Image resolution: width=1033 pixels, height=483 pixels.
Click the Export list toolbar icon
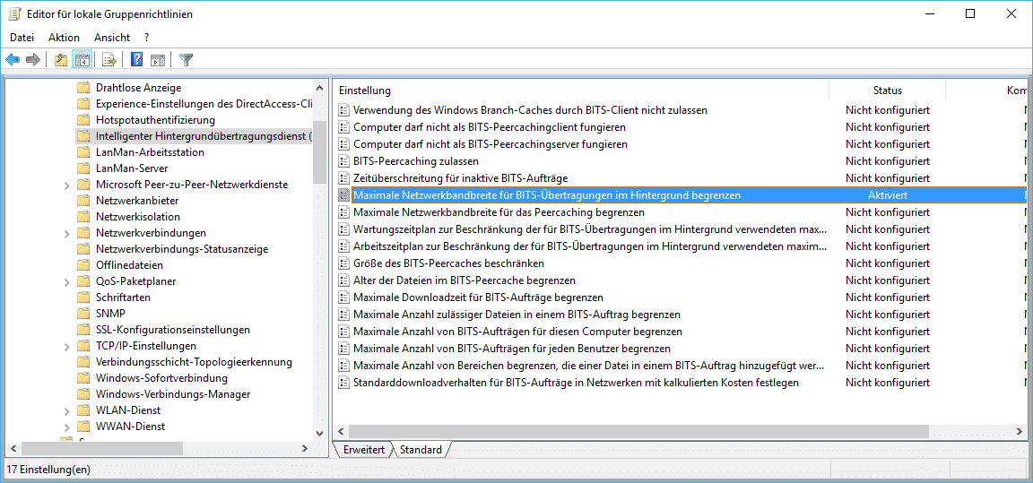pos(109,60)
